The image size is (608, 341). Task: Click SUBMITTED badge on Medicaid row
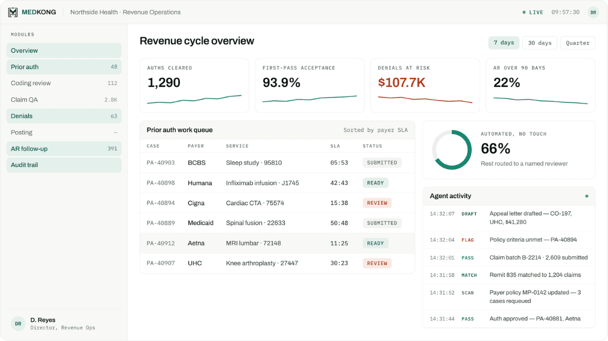[x=382, y=223]
